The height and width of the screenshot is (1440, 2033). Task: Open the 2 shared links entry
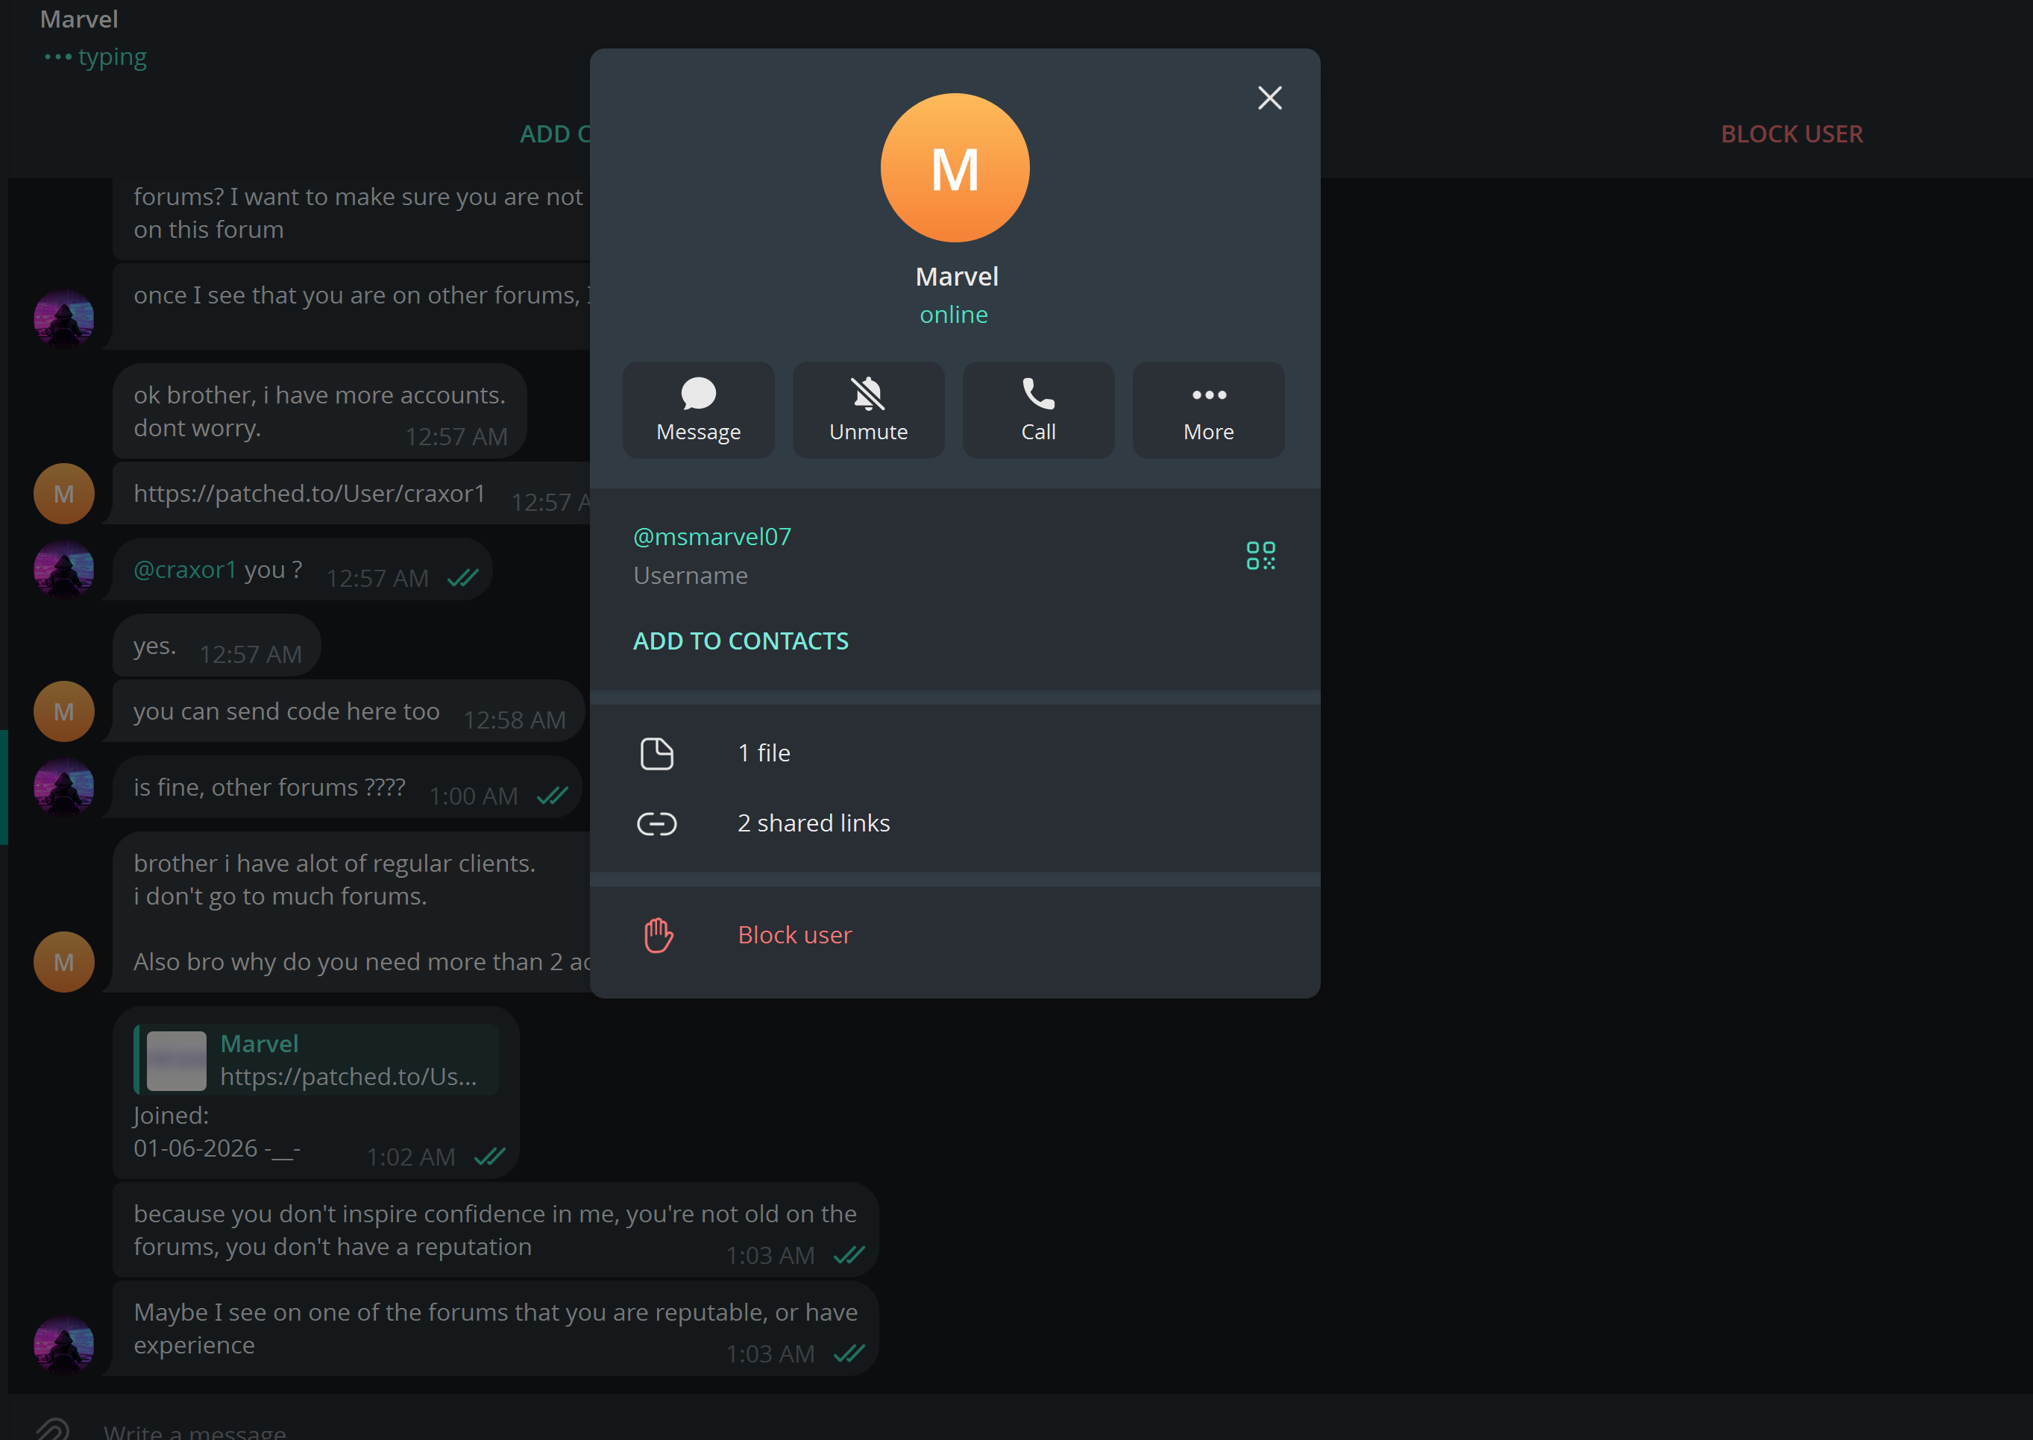click(955, 823)
